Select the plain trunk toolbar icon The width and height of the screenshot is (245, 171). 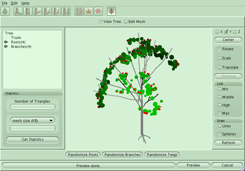pyautogui.click(x=28, y=11)
